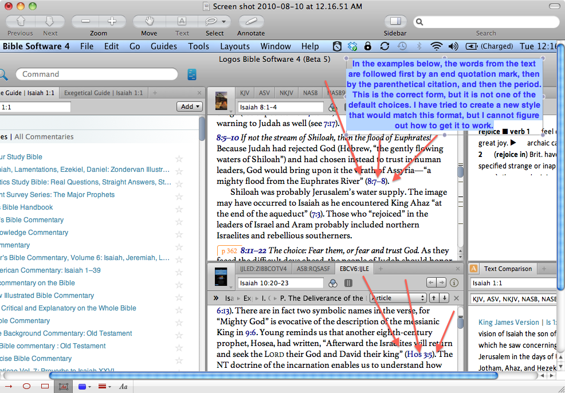This screenshot has width=565, height=393.
Task: Open the Window menu
Action: click(276, 46)
